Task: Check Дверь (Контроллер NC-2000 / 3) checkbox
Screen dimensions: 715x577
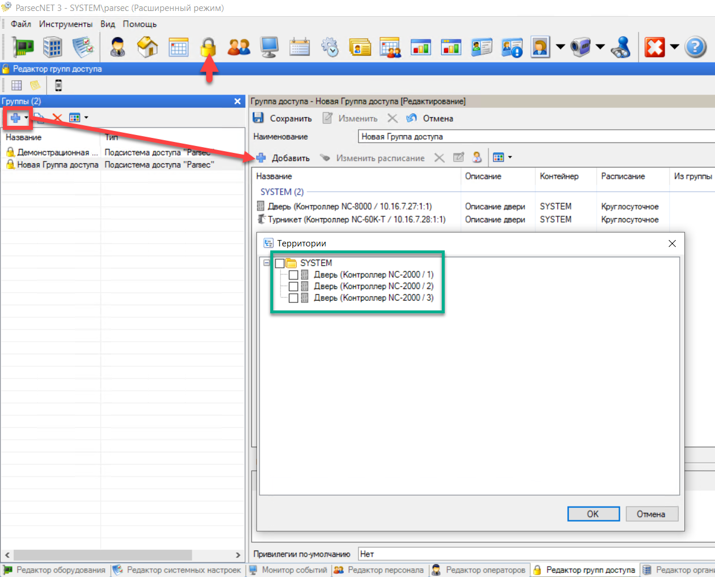Action: tap(293, 298)
